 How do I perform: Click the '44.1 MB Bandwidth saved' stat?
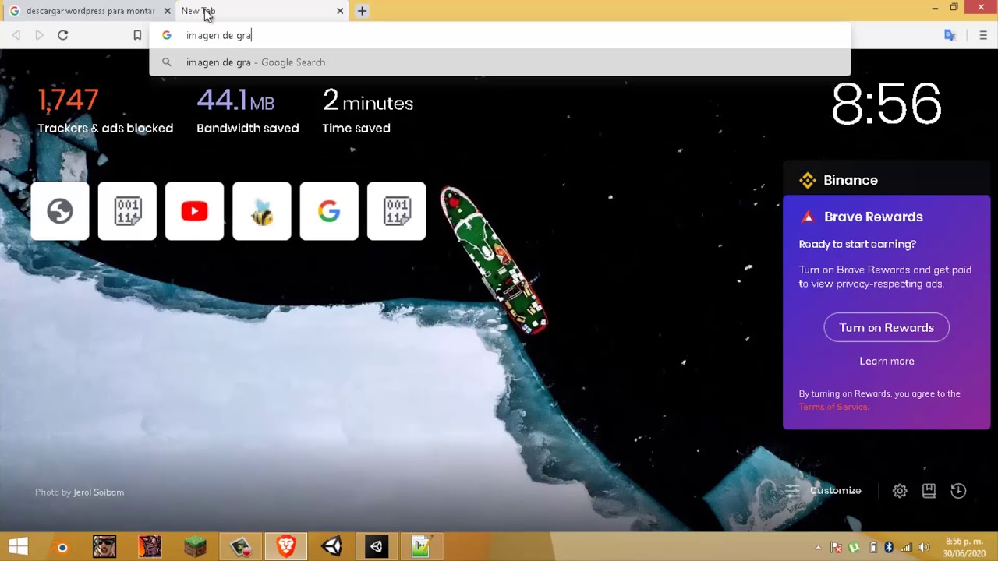point(248,111)
